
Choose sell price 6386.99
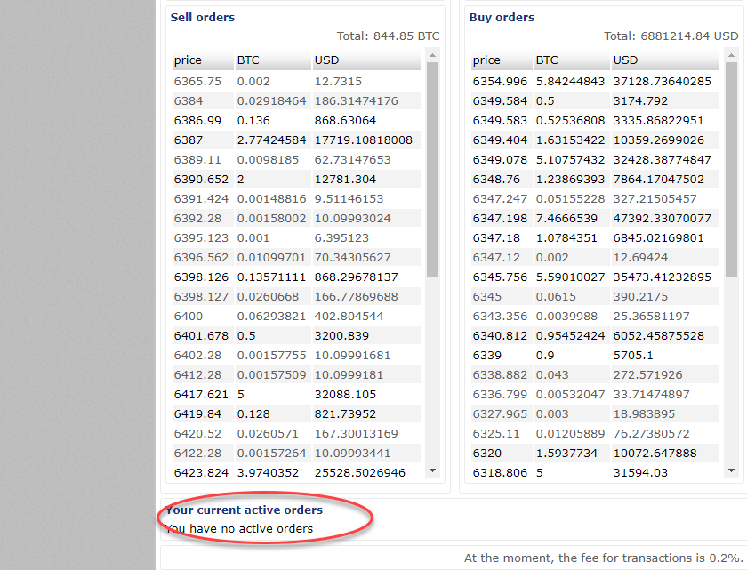pyautogui.click(x=197, y=120)
